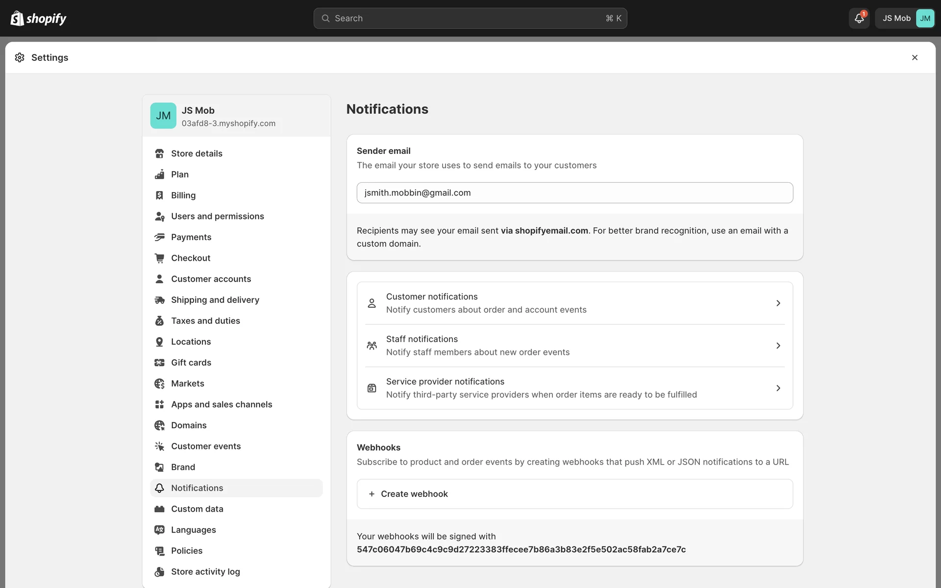
Task: Open the JS Mob account menu
Action: click(x=905, y=18)
